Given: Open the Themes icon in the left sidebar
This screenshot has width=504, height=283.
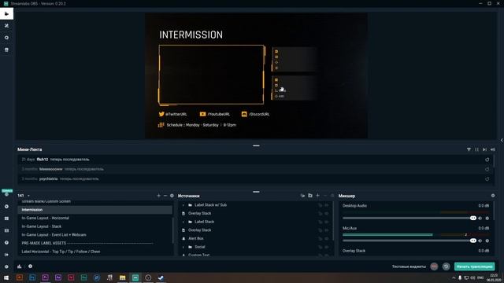Looking at the screenshot, I should 6,26.
